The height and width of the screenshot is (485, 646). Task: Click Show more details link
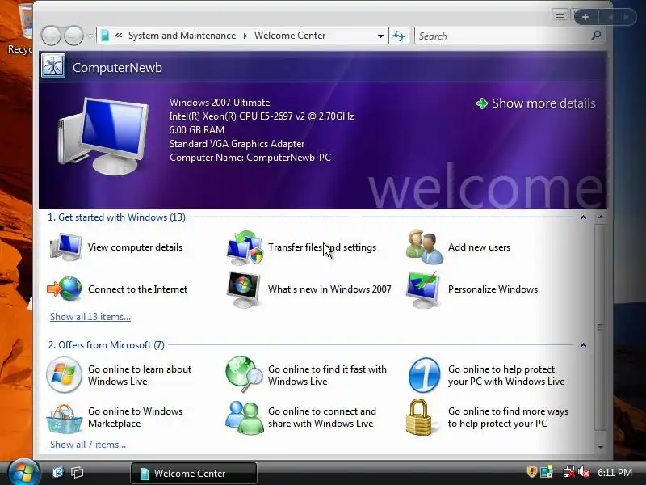(536, 103)
